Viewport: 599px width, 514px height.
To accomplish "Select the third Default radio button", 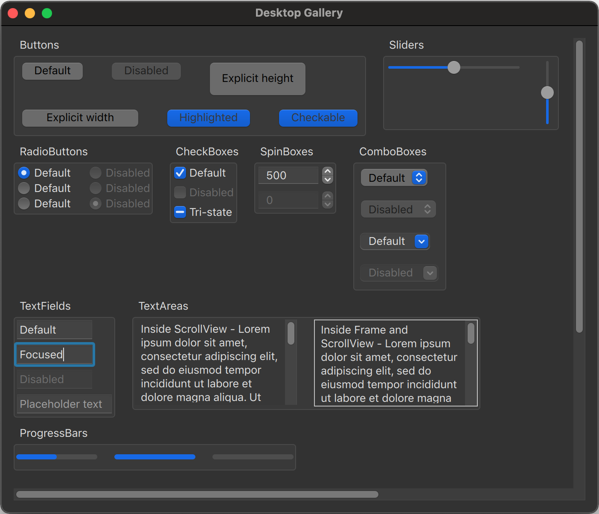I will tap(24, 203).
